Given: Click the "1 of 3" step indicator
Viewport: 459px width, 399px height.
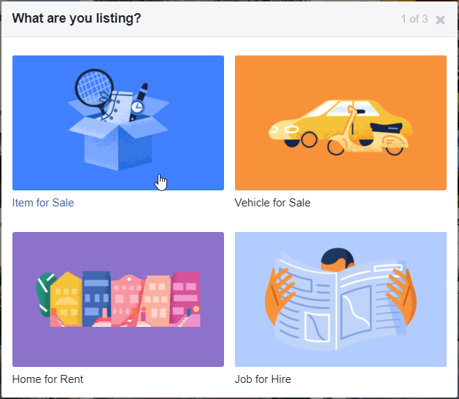Looking at the screenshot, I should pyautogui.click(x=414, y=19).
